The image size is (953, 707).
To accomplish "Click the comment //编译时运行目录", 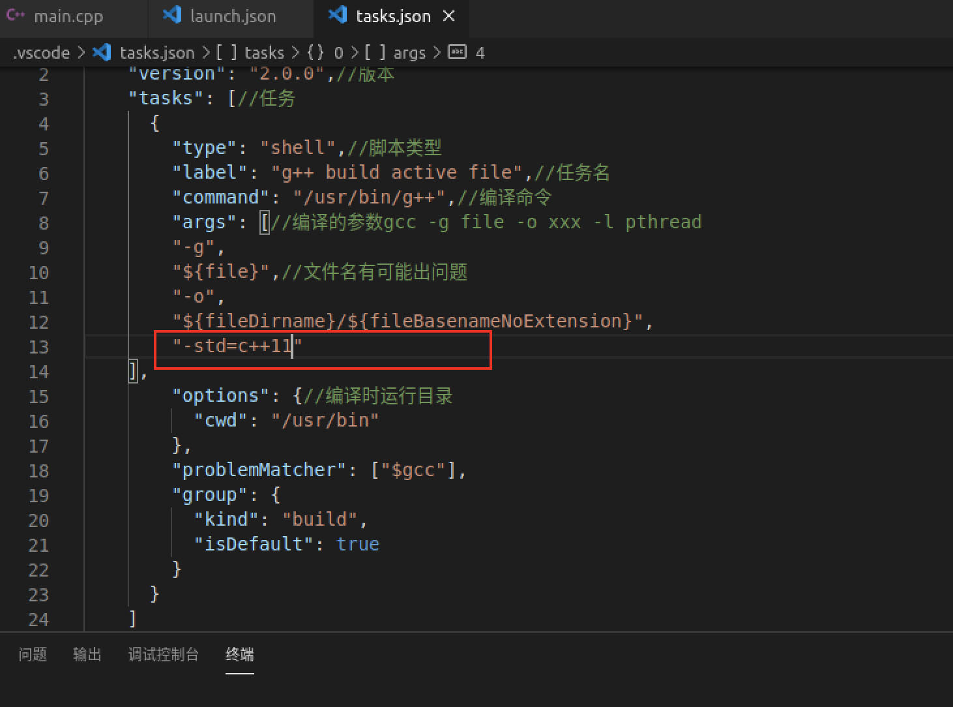I will [x=378, y=395].
